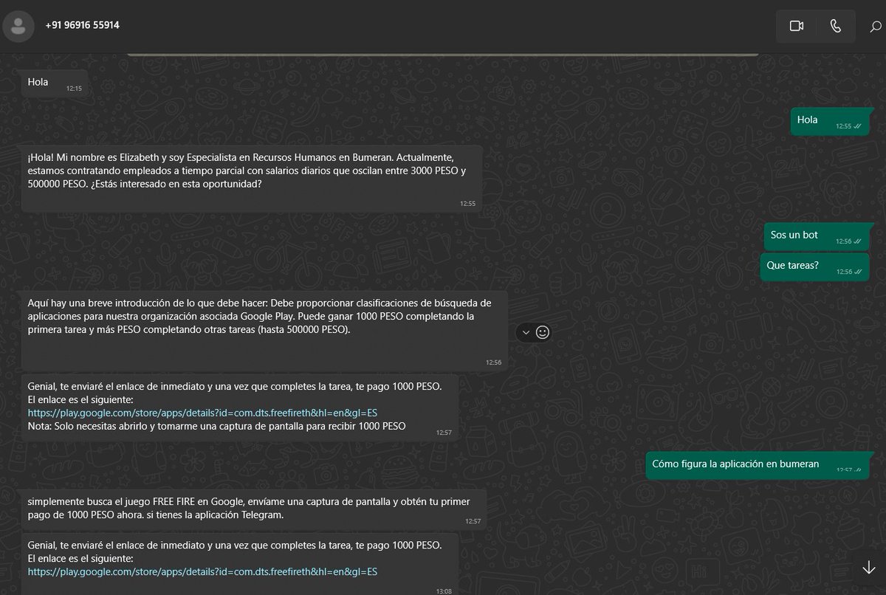The height and width of the screenshot is (595, 886).
Task: Open the Play Store link in the 13:08 message
Action: coord(203,571)
